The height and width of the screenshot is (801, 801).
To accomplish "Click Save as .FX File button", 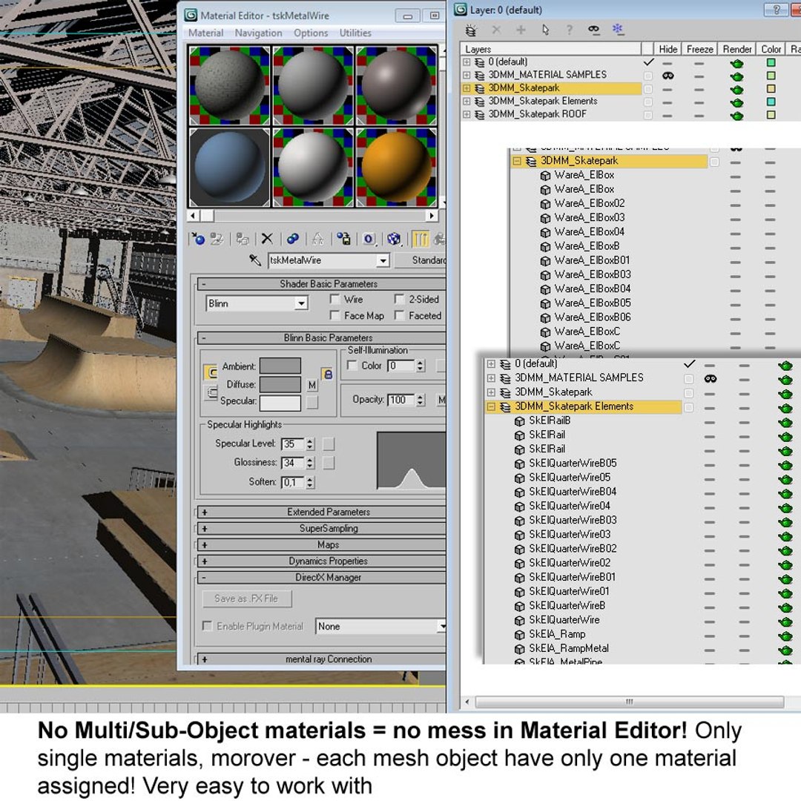I will [247, 599].
